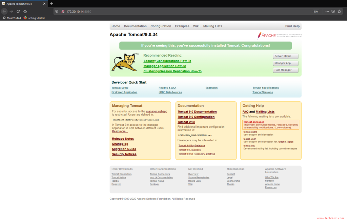The height and width of the screenshot is (222, 347).
Task: Open Tomcat 9.0 Documentation link
Action: [x=197, y=112]
